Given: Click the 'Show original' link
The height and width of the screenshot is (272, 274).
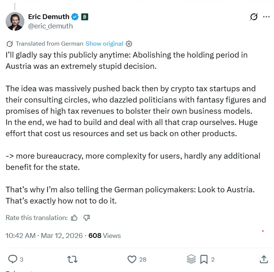Looking at the screenshot, I should (104, 44).
